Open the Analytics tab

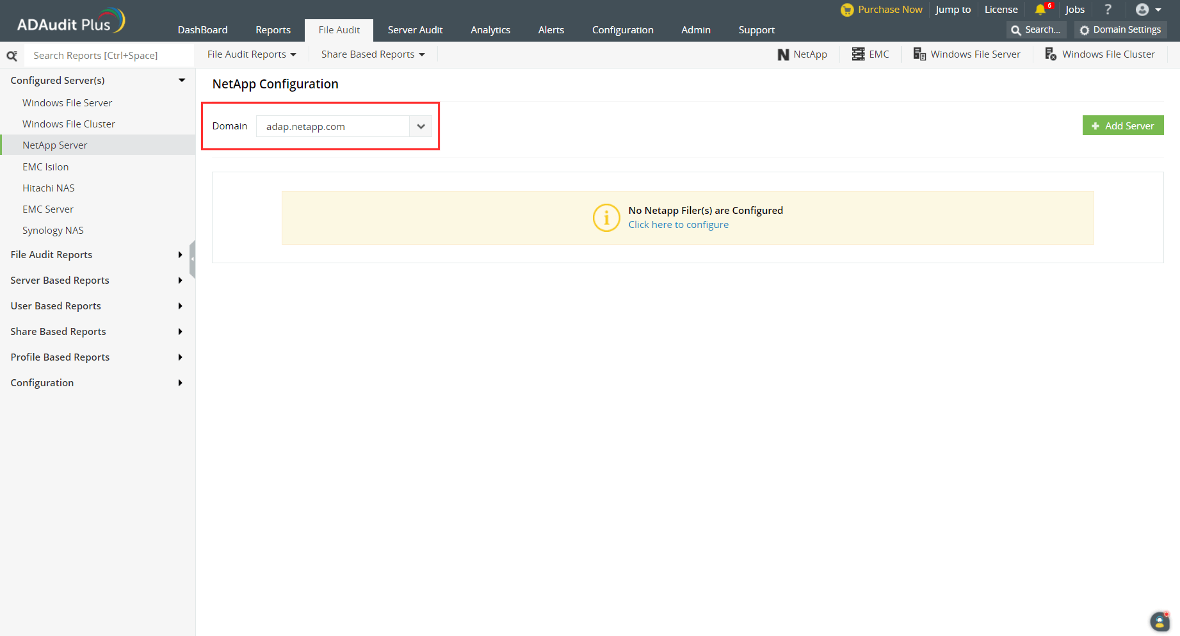click(490, 30)
